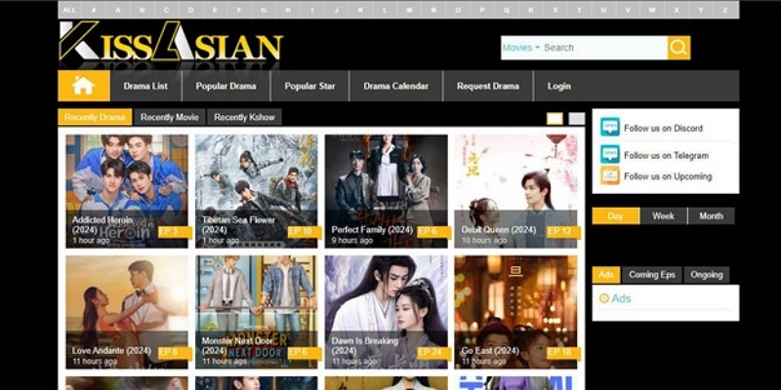781x390 pixels.
Task: Open the Request Drama page
Action: tap(487, 86)
